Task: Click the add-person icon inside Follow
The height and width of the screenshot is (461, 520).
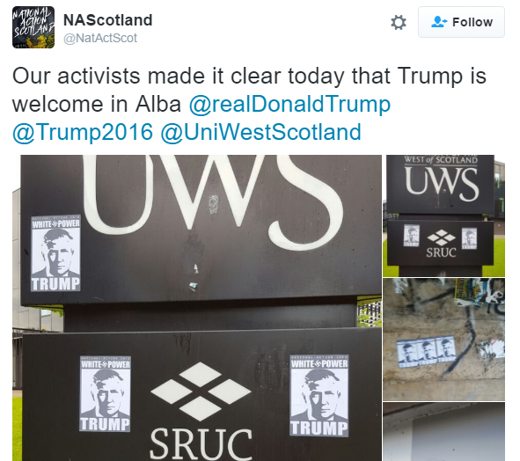Action: [439, 22]
